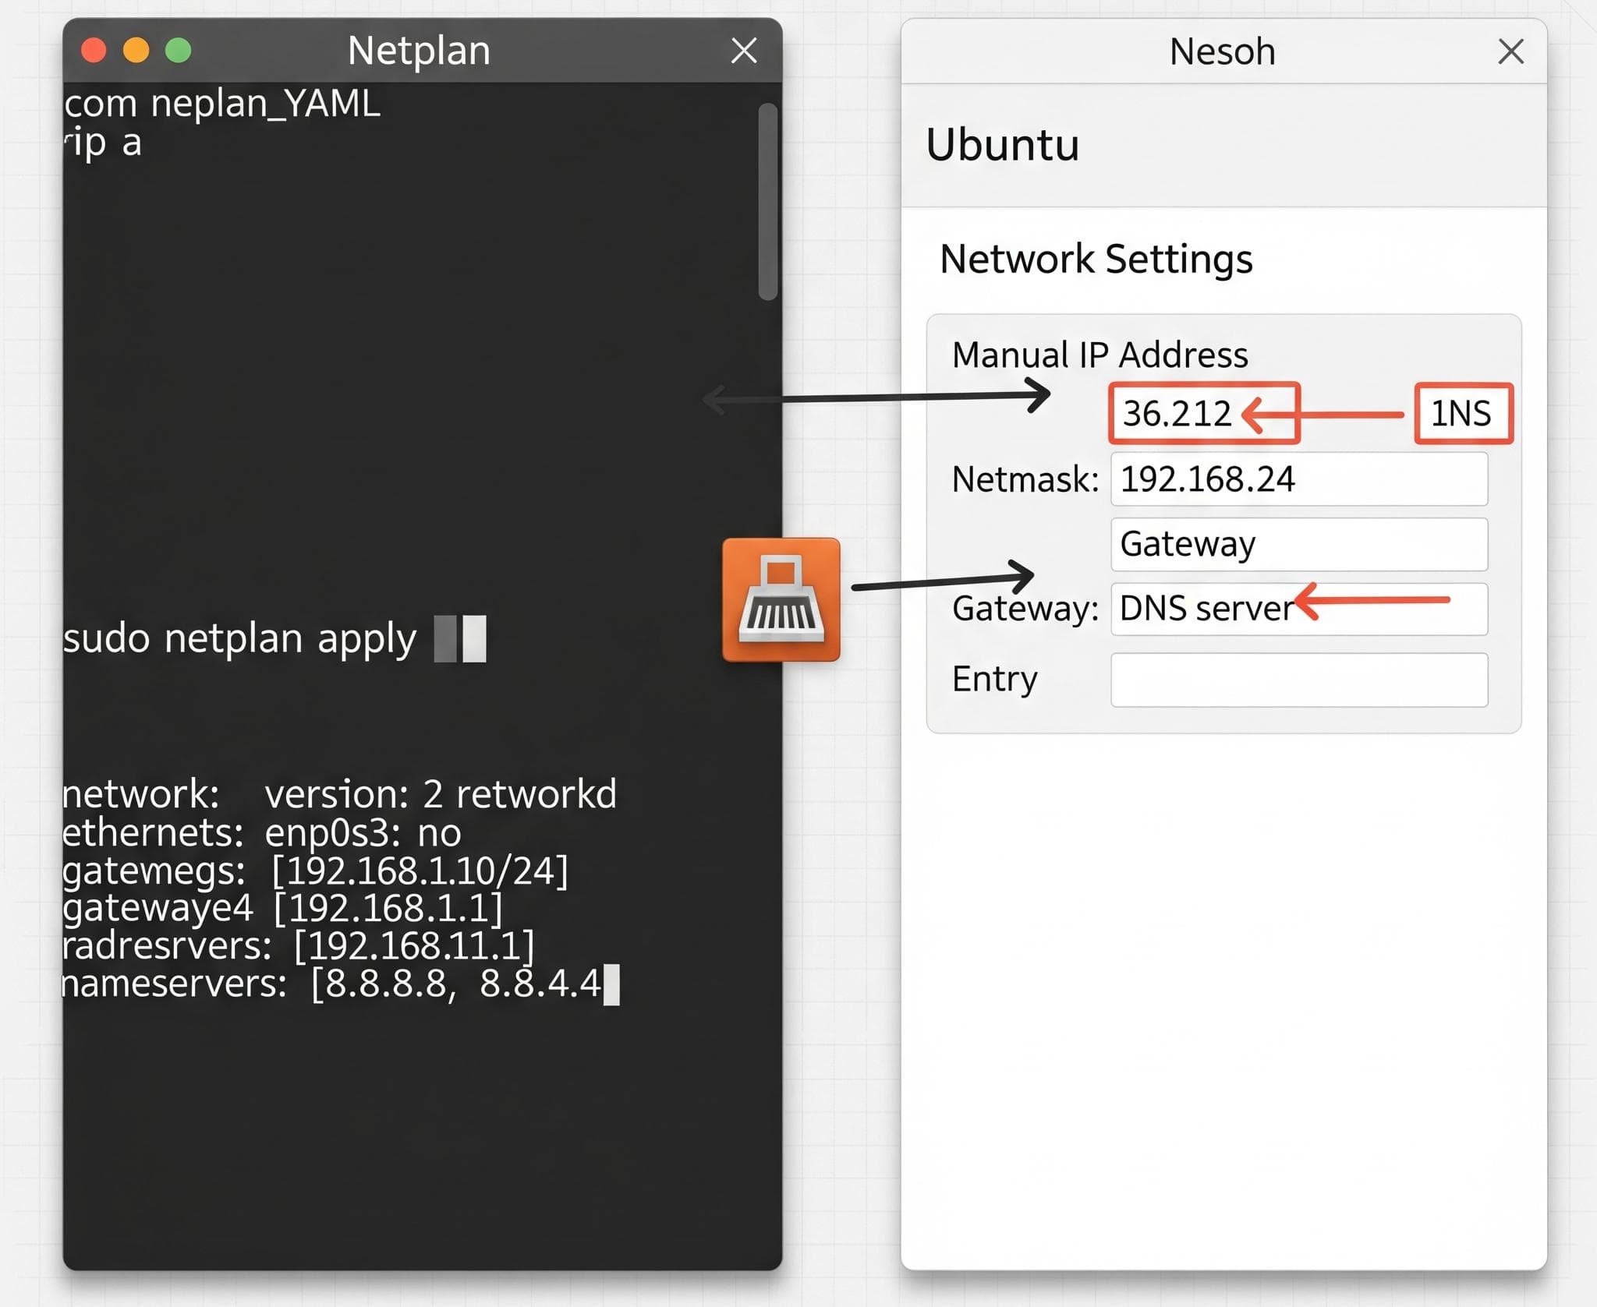Viewport: 1597px width, 1307px height.
Task: Click the 'network: version: 2 retworkd' line
Action: (339, 794)
